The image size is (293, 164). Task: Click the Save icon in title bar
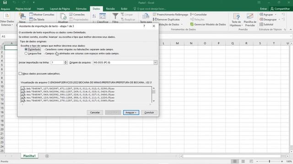[5, 2]
